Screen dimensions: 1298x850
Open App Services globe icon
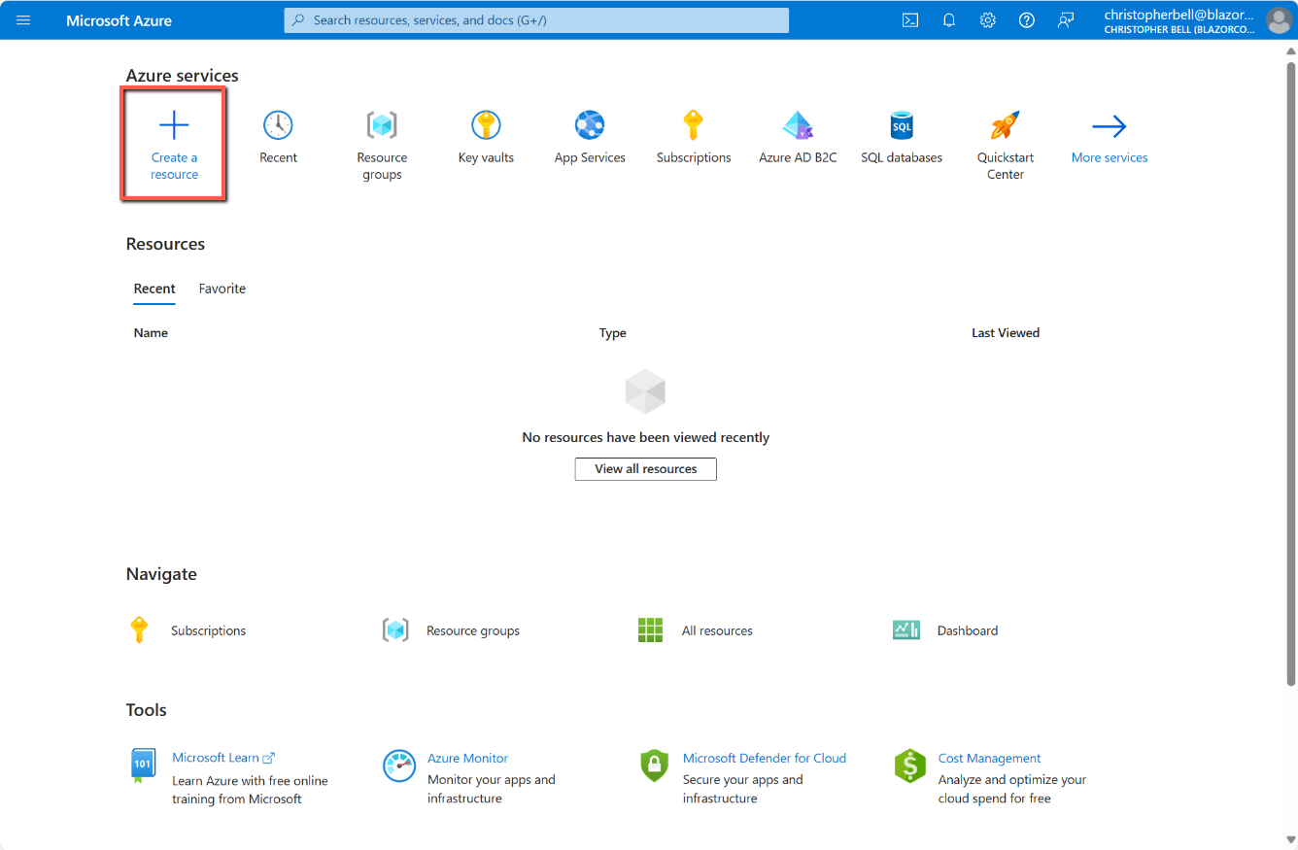[590, 125]
